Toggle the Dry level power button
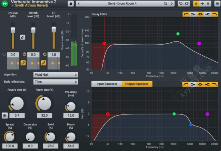Image resolution: width=221 pixels, height=151 pixels. click(4, 54)
